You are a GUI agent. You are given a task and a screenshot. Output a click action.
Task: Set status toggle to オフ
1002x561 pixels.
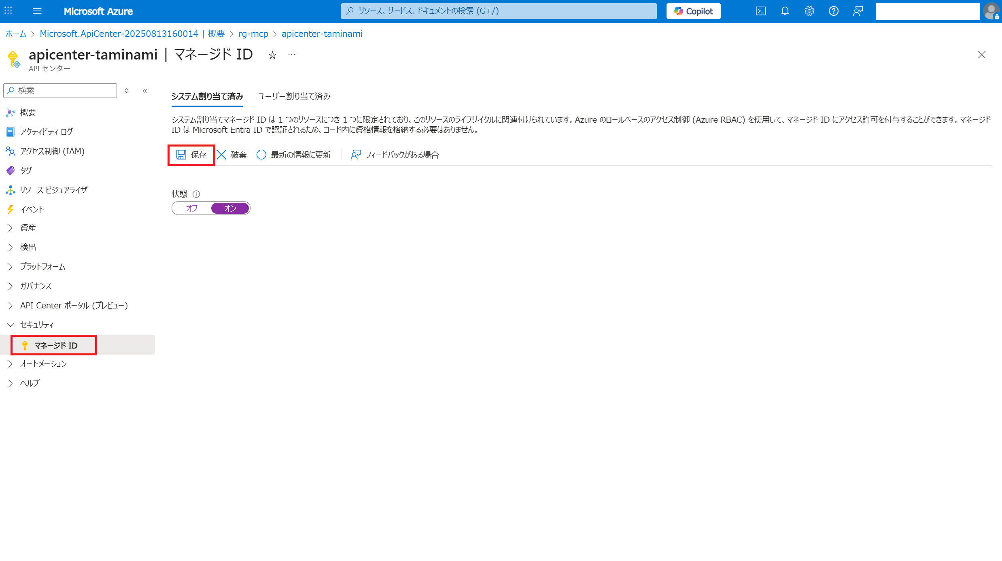point(192,208)
